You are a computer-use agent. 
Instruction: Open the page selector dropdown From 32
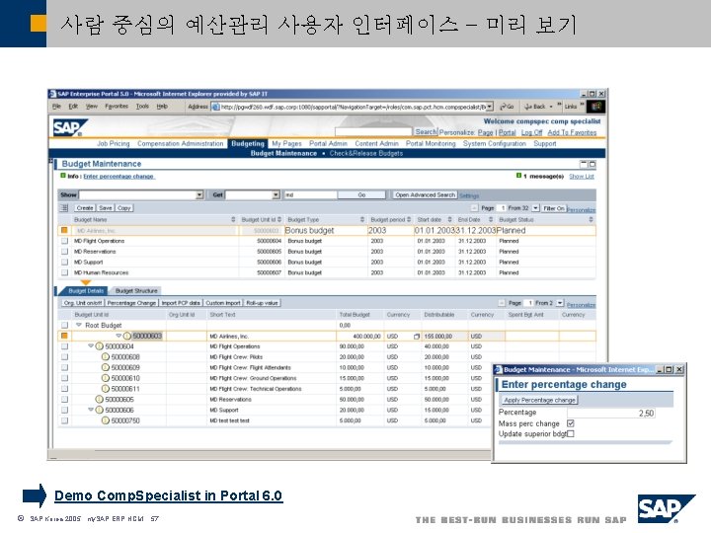[x=535, y=208]
